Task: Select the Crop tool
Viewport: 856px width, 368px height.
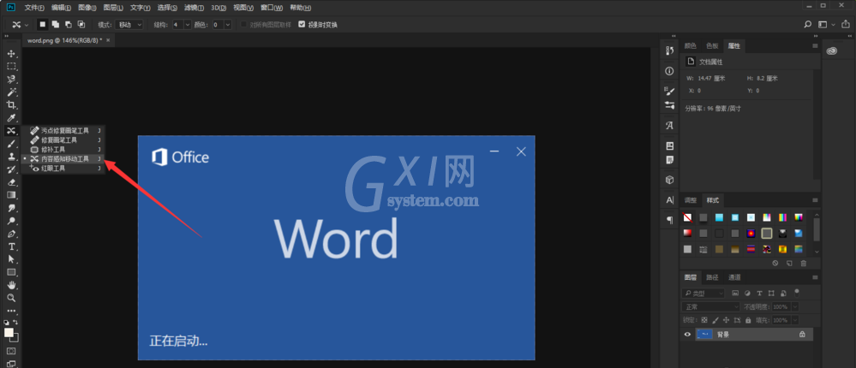Action: pos(11,104)
